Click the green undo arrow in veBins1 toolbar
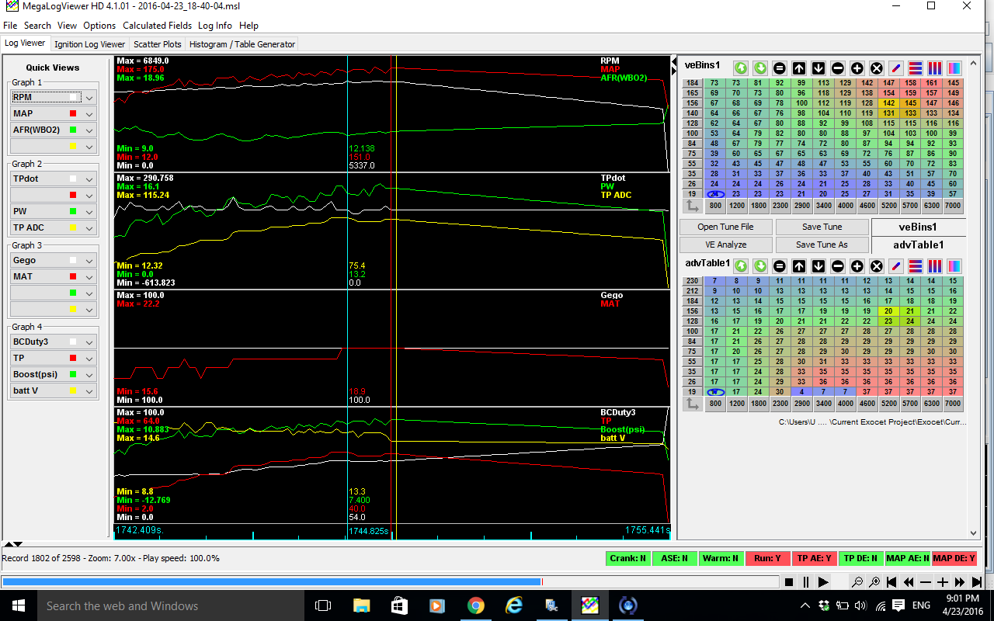This screenshot has height=621, width=994. [x=741, y=68]
